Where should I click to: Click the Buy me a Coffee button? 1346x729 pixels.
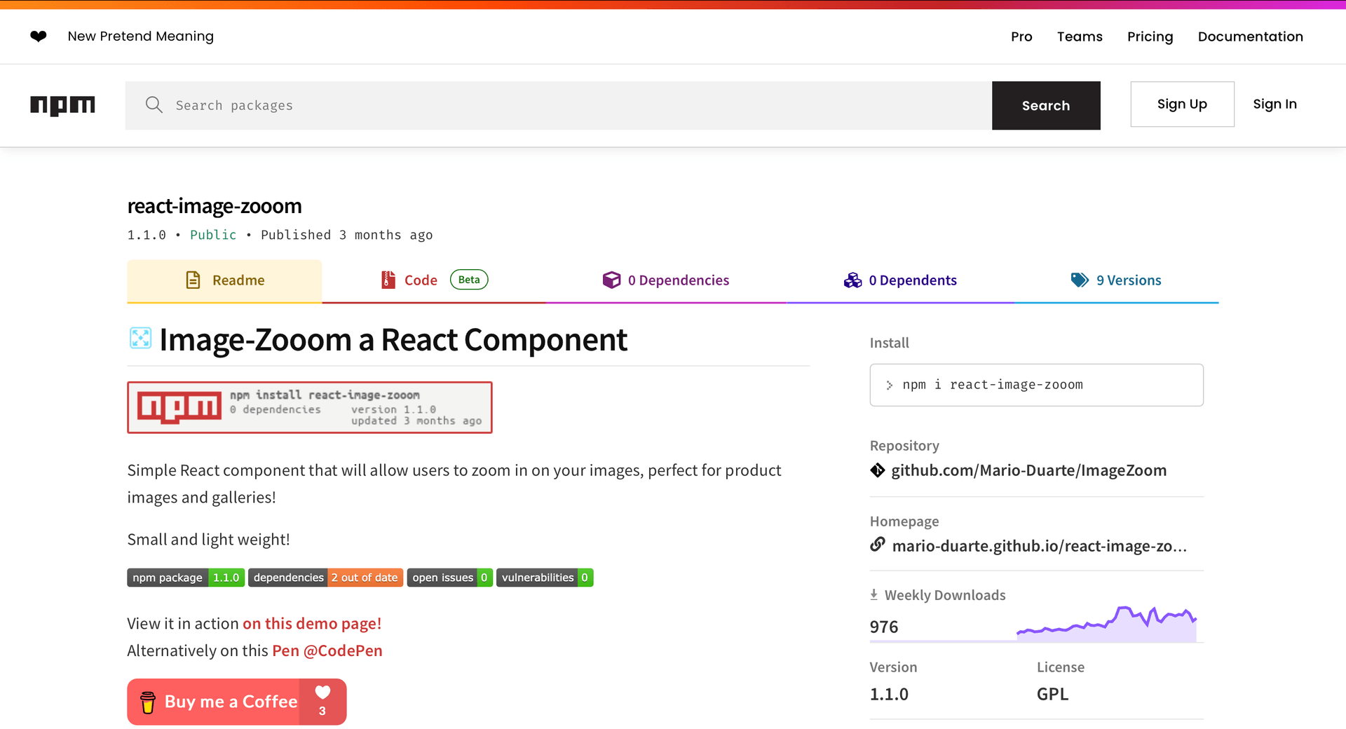(x=236, y=702)
